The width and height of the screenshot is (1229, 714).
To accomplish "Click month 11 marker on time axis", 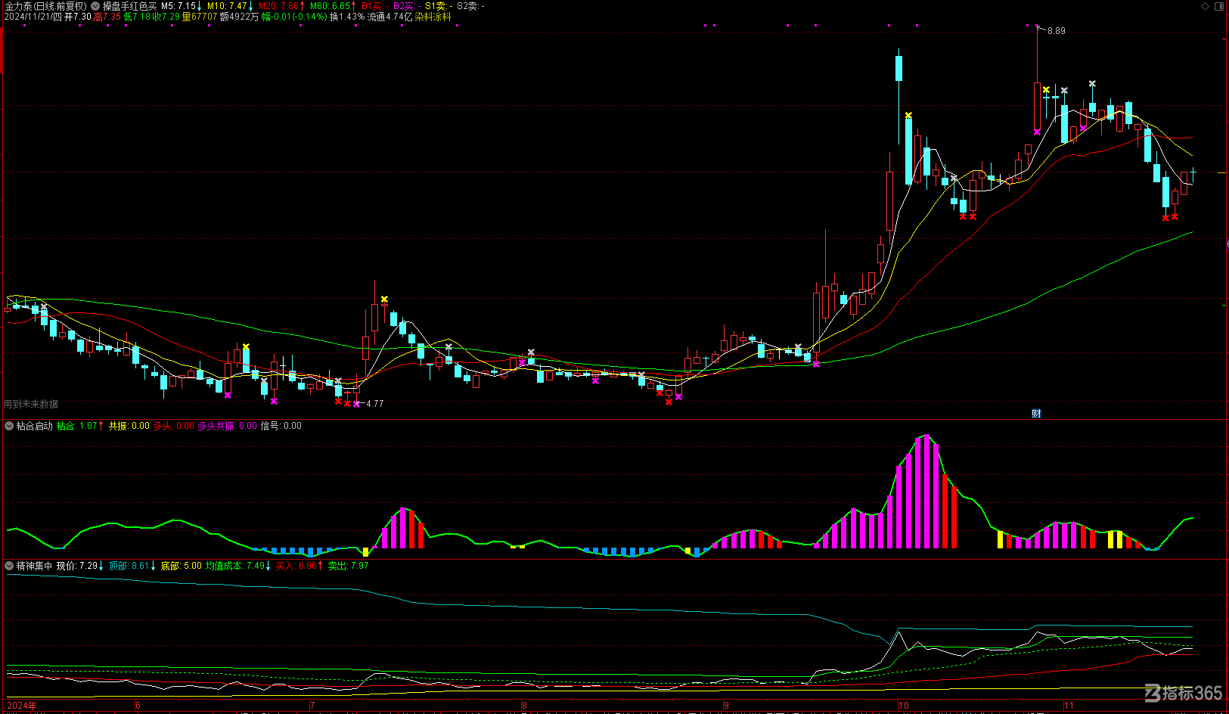I will (1069, 706).
